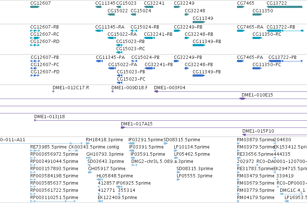This screenshot has width=307, height=203.
Task: Open the CG15024-RB transcript
Action: point(145,27)
